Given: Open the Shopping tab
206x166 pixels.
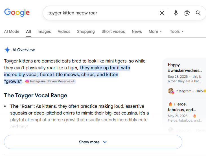Looking at the screenshot, I should click(86, 31).
